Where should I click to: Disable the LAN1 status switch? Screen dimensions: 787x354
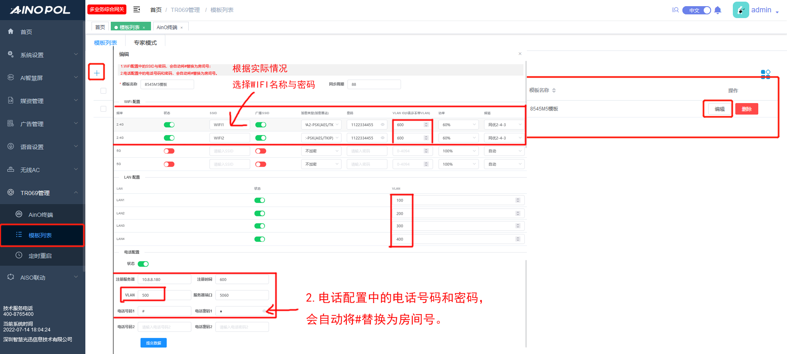(259, 200)
